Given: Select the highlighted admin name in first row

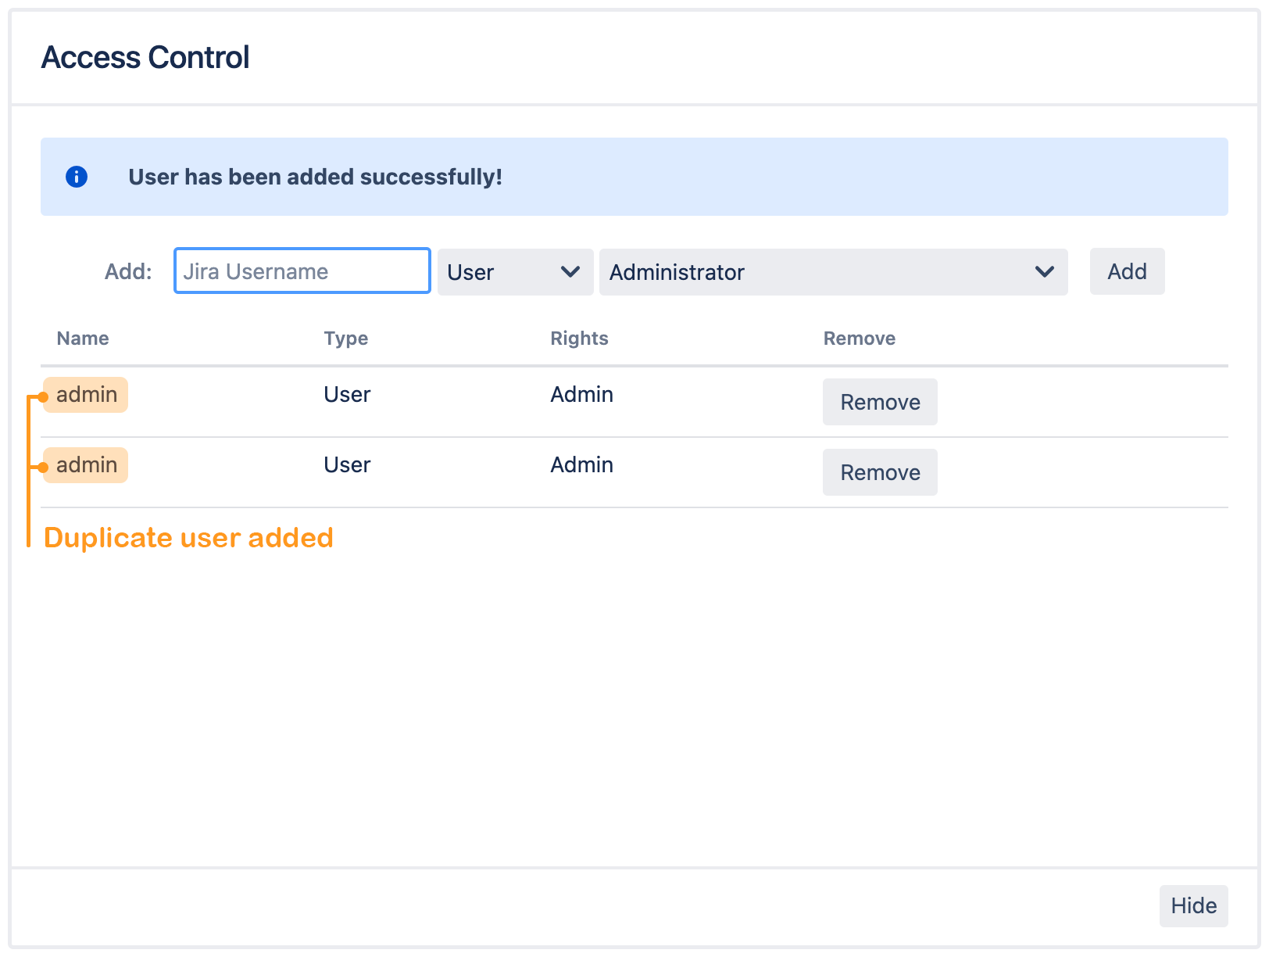Looking at the screenshot, I should point(85,395).
